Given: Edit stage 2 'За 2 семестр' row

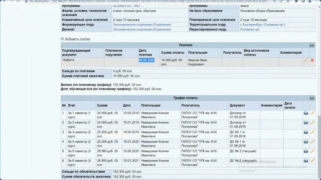Looking at the screenshot, I should [x=312, y=122].
